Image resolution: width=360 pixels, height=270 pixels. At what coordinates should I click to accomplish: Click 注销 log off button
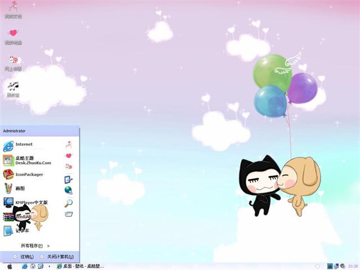coord(23,256)
